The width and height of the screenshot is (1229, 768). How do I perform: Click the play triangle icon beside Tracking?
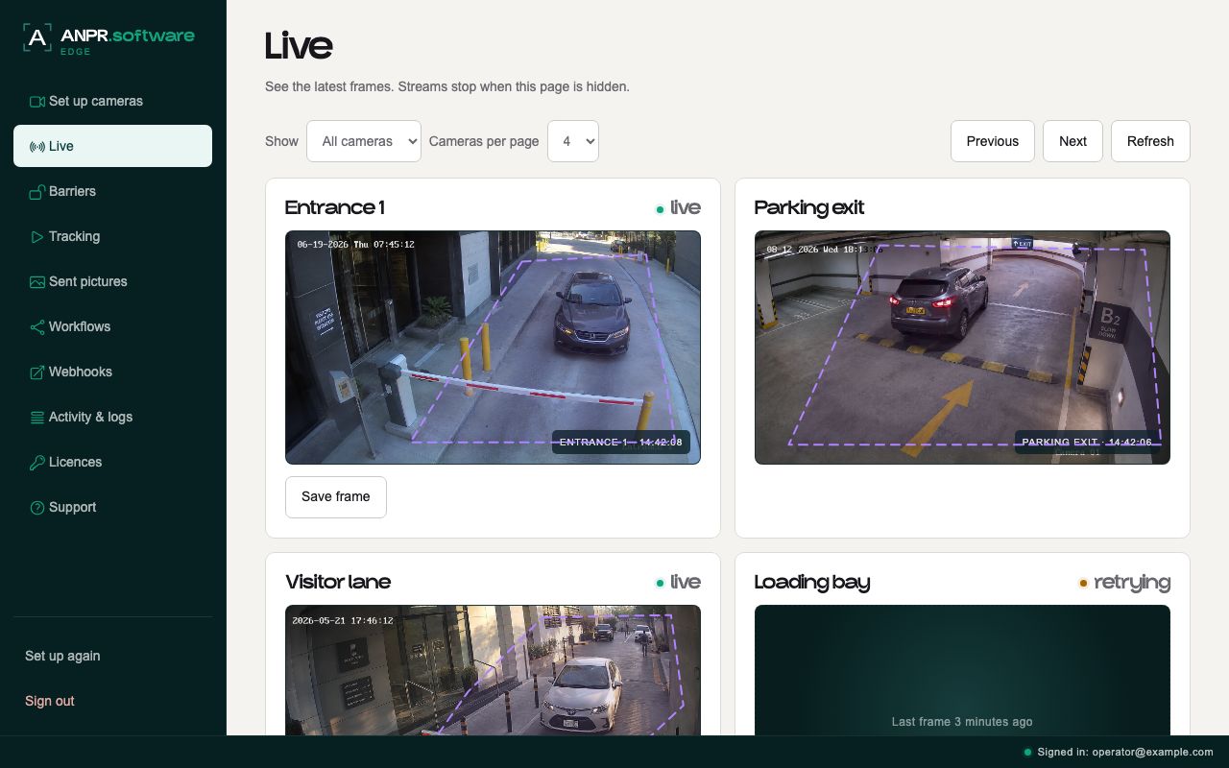pos(37,237)
